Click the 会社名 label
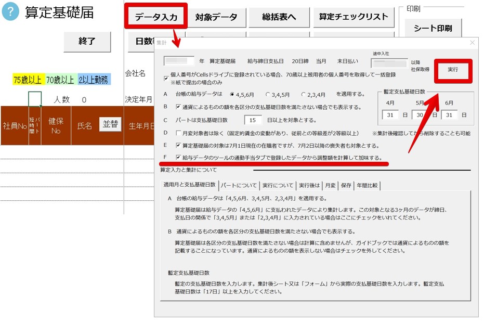 pos(135,73)
